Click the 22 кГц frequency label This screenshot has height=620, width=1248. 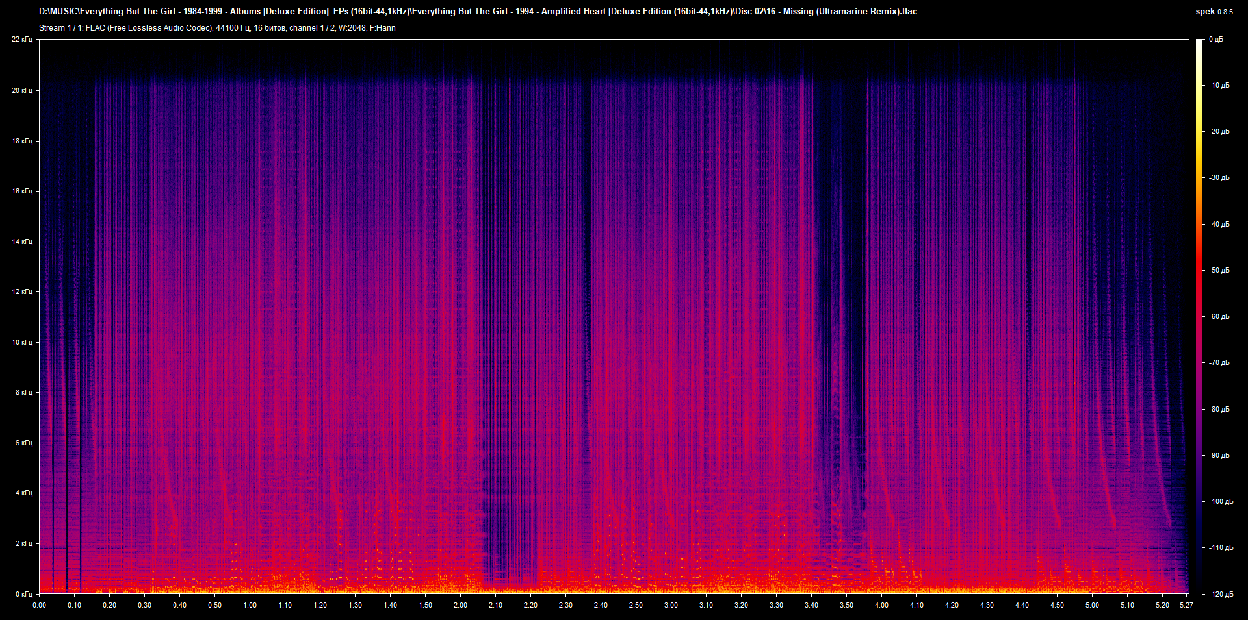click(22, 40)
